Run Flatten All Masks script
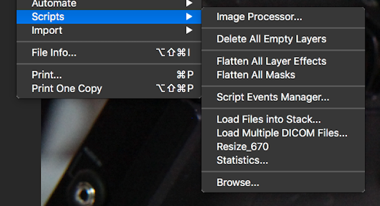The width and height of the screenshot is (380, 206). click(283, 75)
